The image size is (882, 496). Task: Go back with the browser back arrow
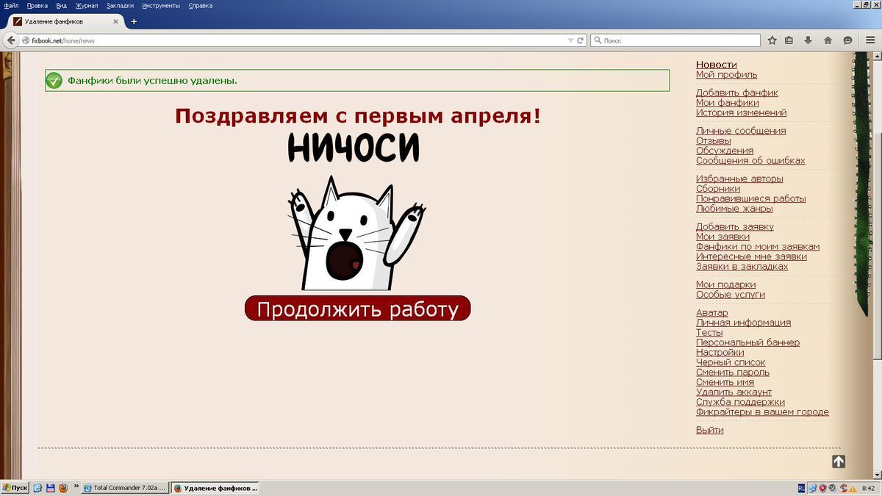tap(11, 40)
